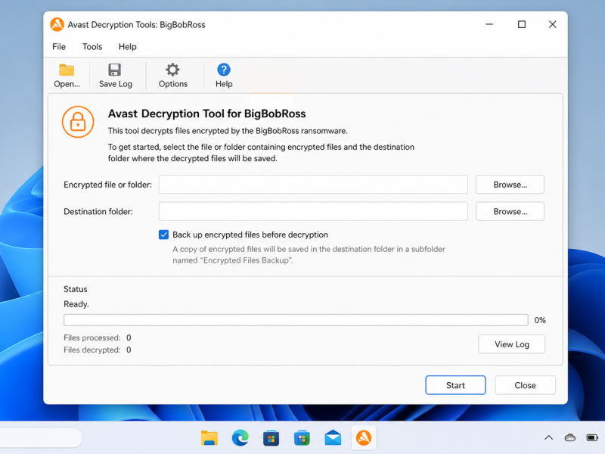
Task: Click the Save Log floppy disk icon
Action: (115, 70)
